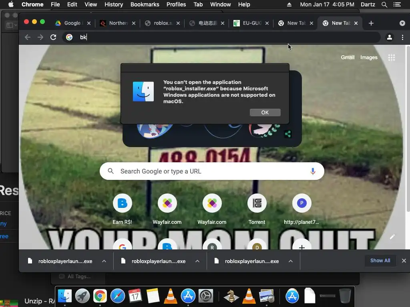Expand options for third robloxplayerlaun download
This screenshot has width=410, height=307.
291,261
